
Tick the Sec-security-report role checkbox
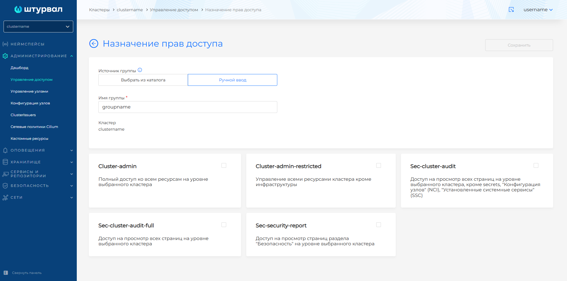[379, 225]
